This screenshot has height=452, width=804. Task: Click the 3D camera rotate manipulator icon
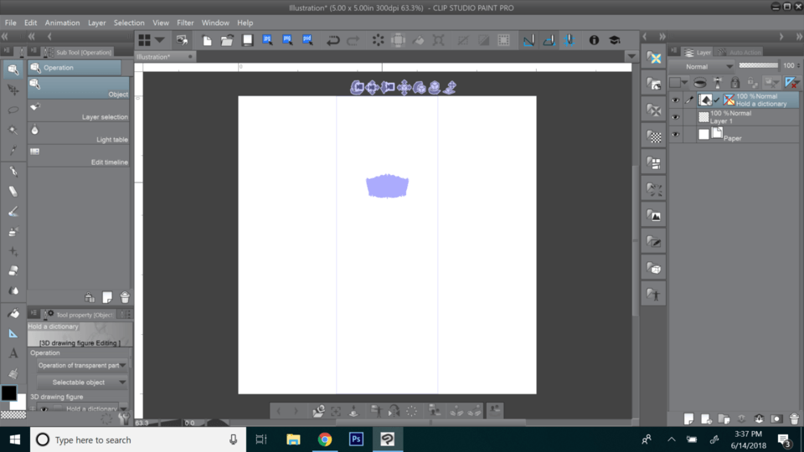357,88
